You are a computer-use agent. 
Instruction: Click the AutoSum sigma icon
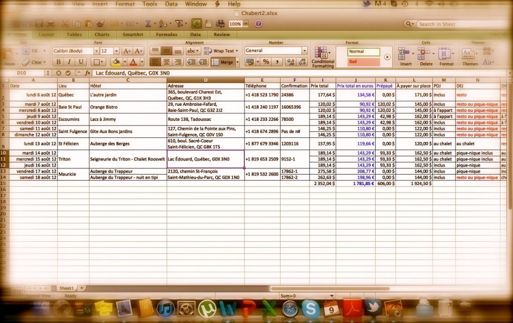pyautogui.click(x=148, y=24)
